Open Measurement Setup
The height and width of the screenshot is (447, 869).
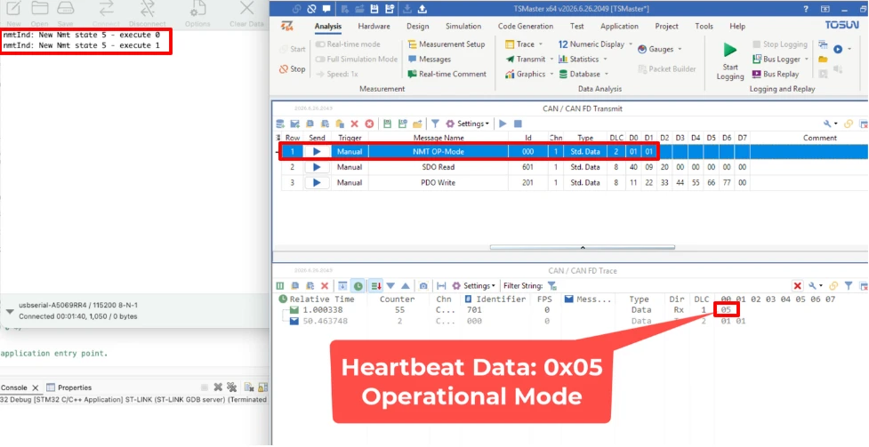[x=447, y=44]
